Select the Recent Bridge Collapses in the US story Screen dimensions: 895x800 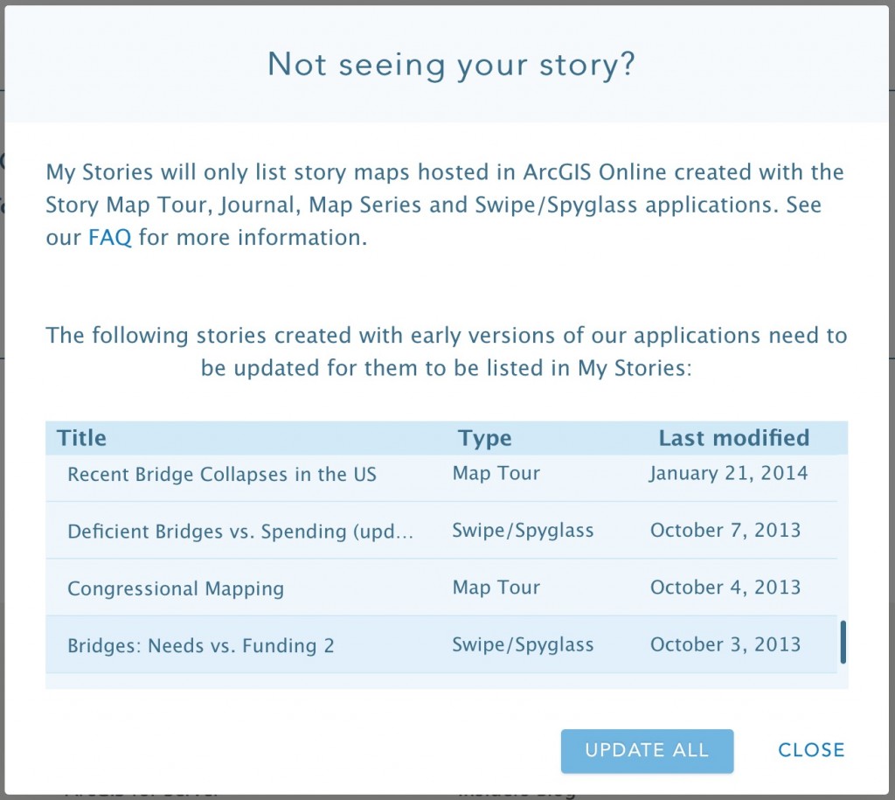tap(222, 475)
